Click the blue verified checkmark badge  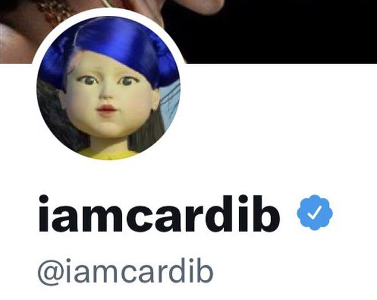[x=314, y=212]
